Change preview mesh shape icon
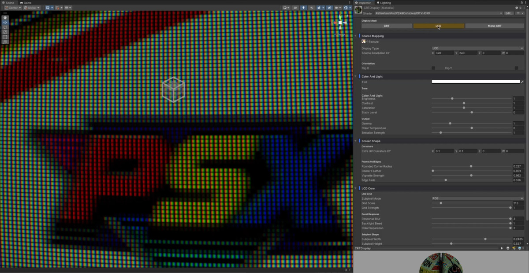The height and width of the screenshot is (273, 529). coord(508,248)
